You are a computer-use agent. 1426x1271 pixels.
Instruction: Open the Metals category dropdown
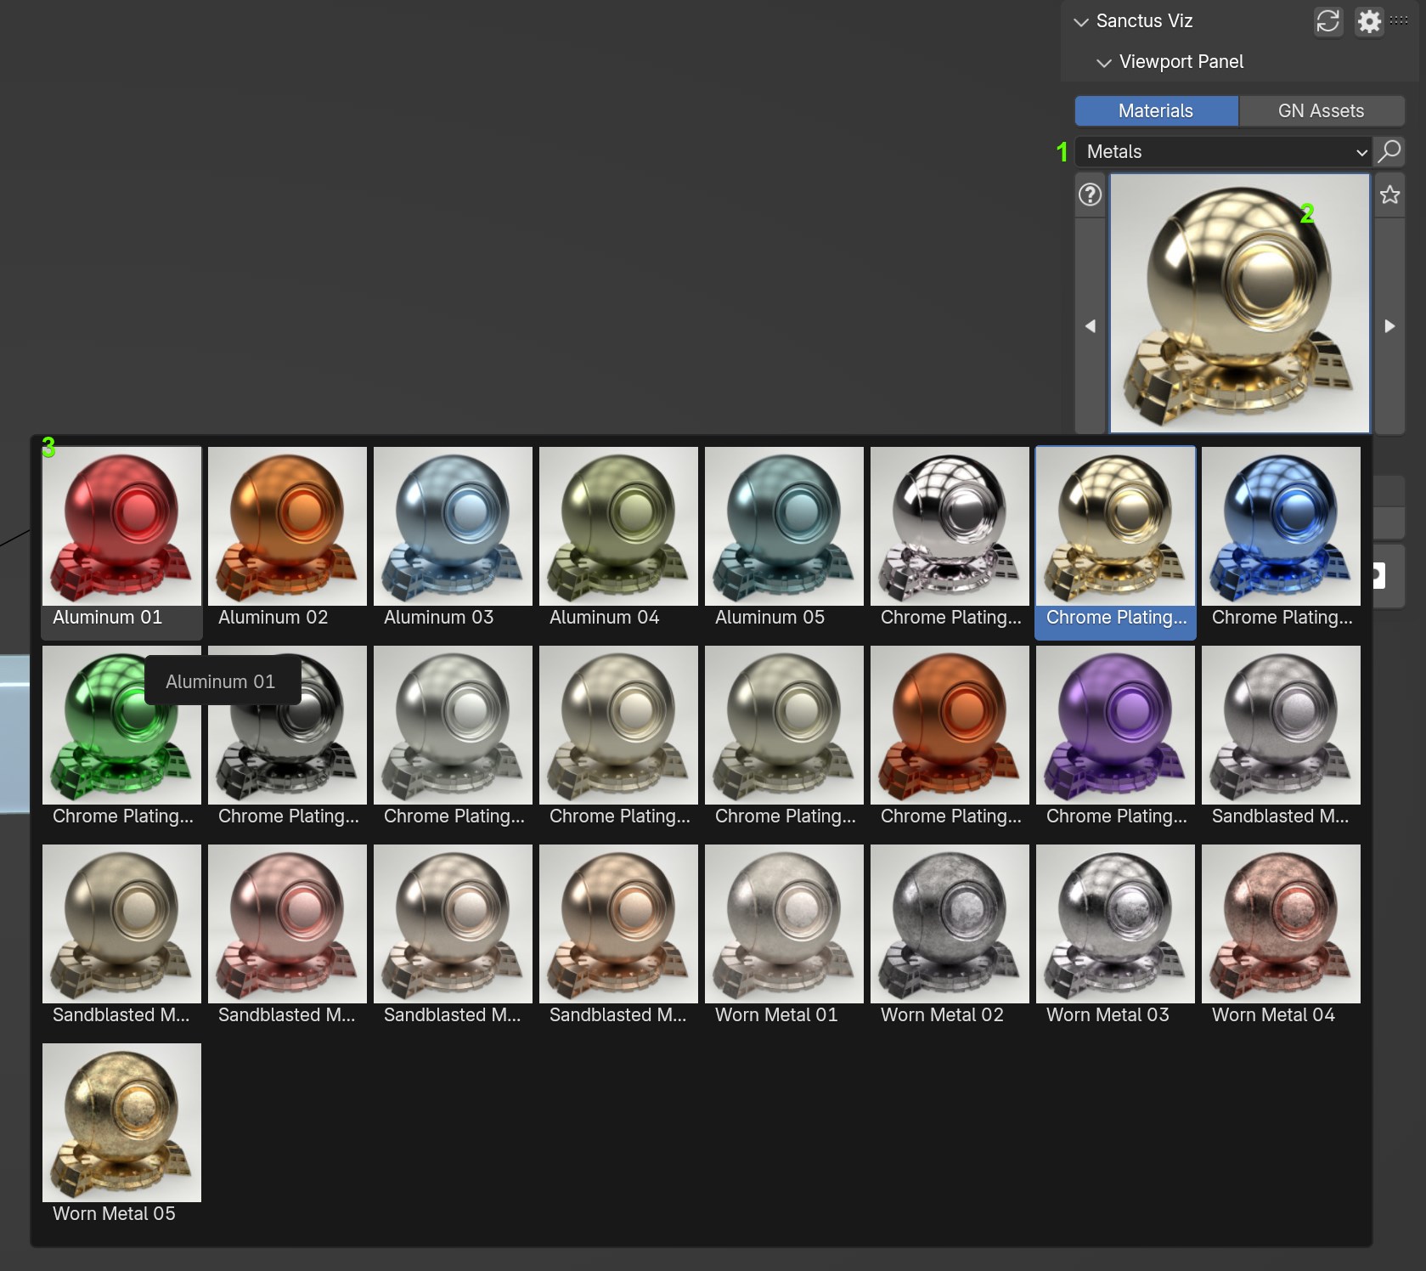tap(1223, 152)
